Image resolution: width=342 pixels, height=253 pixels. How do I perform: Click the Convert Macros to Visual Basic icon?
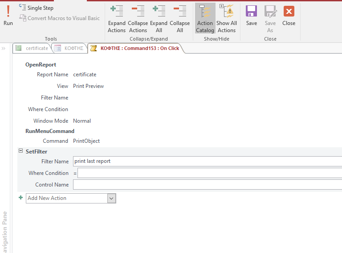[23, 18]
